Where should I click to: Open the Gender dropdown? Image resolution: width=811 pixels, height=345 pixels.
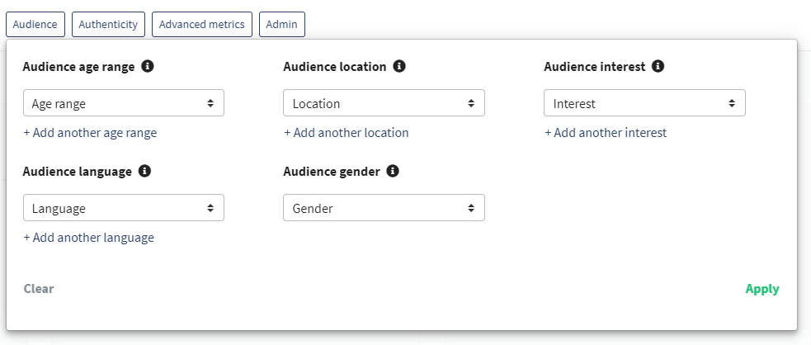point(384,208)
